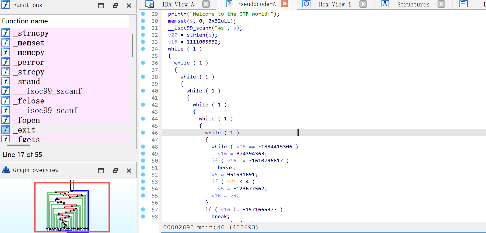Click the _memset function name
Screen dimensions: 486x233
point(29,43)
